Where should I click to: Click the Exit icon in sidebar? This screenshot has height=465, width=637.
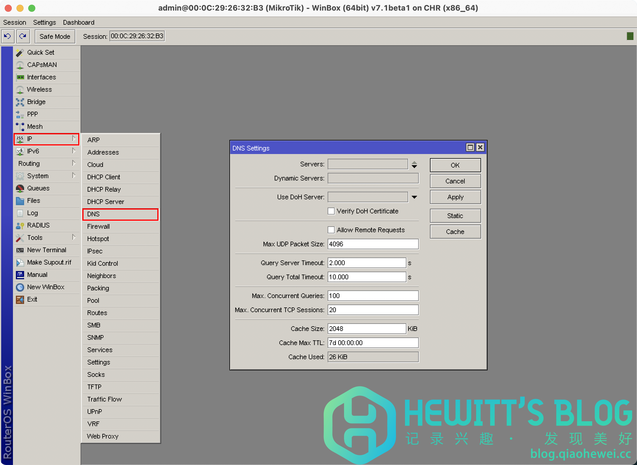[20, 300]
